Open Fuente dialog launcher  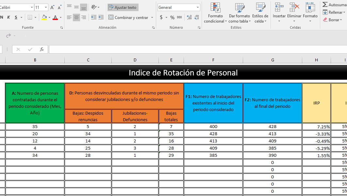point(61,28)
